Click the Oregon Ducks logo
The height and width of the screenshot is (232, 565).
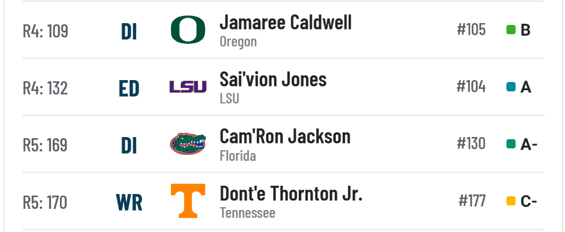tap(188, 30)
